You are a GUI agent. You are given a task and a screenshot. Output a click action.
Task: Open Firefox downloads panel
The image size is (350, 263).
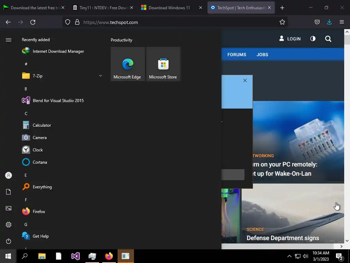pyautogui.click(x=329, y=22)
